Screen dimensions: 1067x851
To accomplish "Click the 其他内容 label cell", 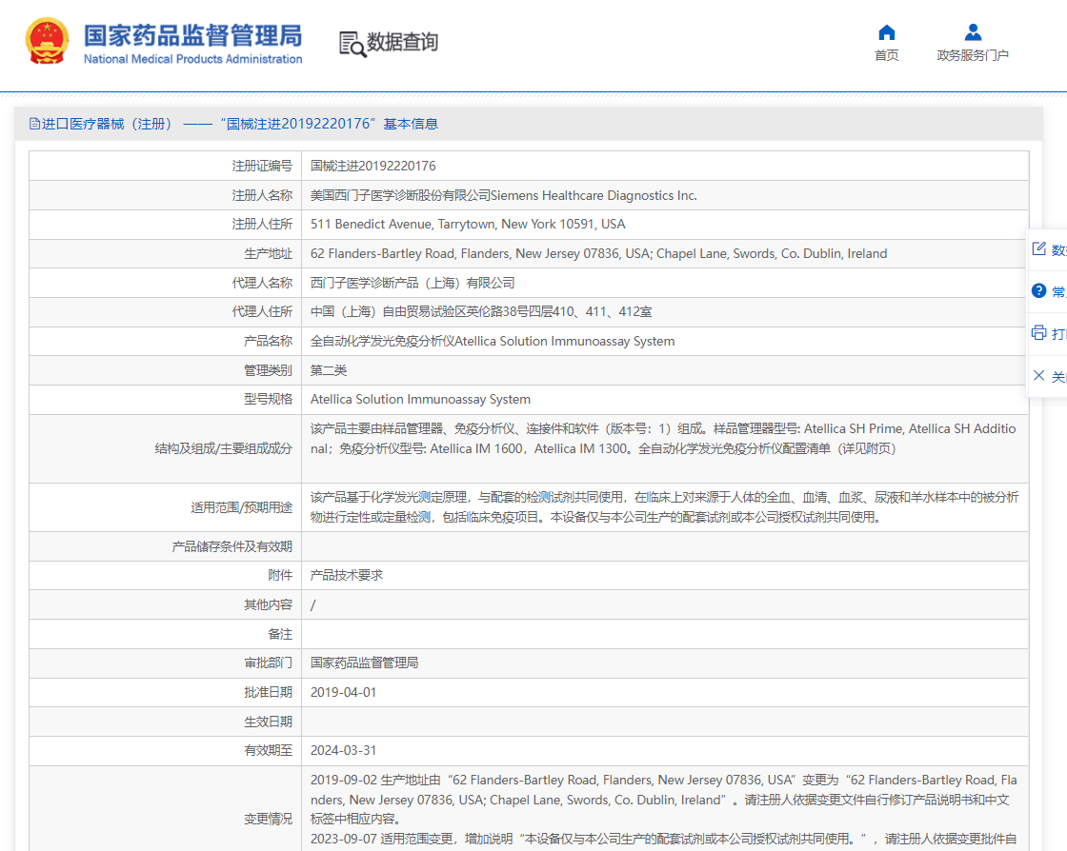I will [166, 604].
